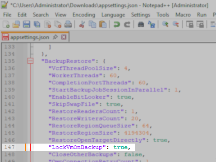This screenshot has height=162, width=216.
Task: Select the appsettings.json tab
Action: 35,37
